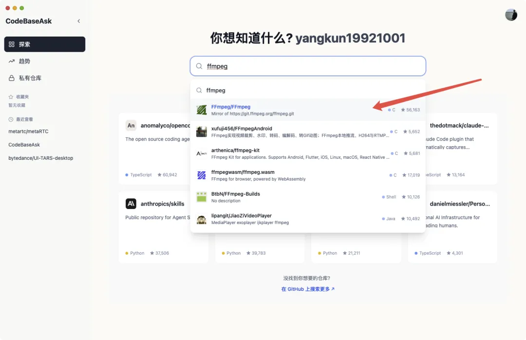Click the 13,164 stars label

455,175
